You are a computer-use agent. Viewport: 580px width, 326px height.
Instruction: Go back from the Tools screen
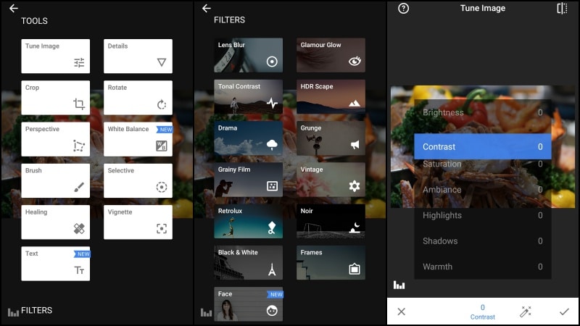[x=13, y=8]
